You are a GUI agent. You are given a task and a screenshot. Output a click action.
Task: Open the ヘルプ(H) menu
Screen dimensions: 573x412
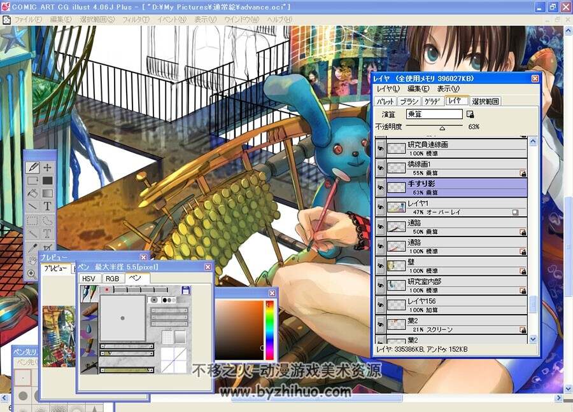[279, 19]
